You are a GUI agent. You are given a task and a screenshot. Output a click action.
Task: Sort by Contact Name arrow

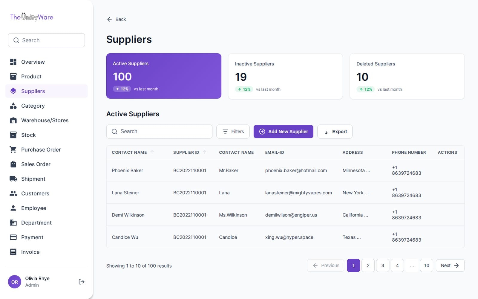[152, 152]
